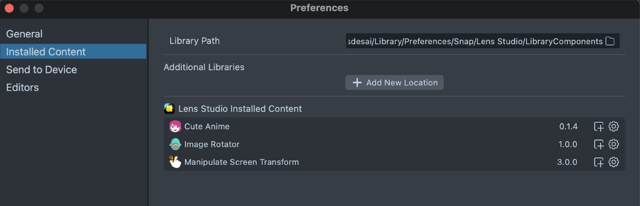Select the Image Rotator component name
Screen dimensions: 640x206
tap(212, 144)
